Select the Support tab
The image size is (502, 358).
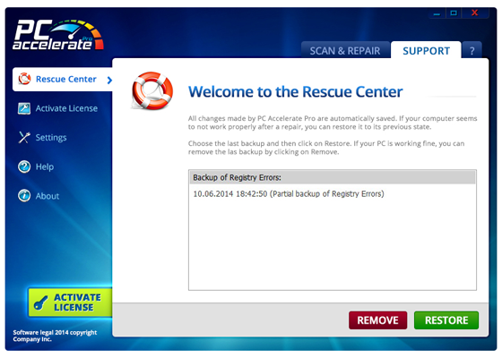point(426,50)
